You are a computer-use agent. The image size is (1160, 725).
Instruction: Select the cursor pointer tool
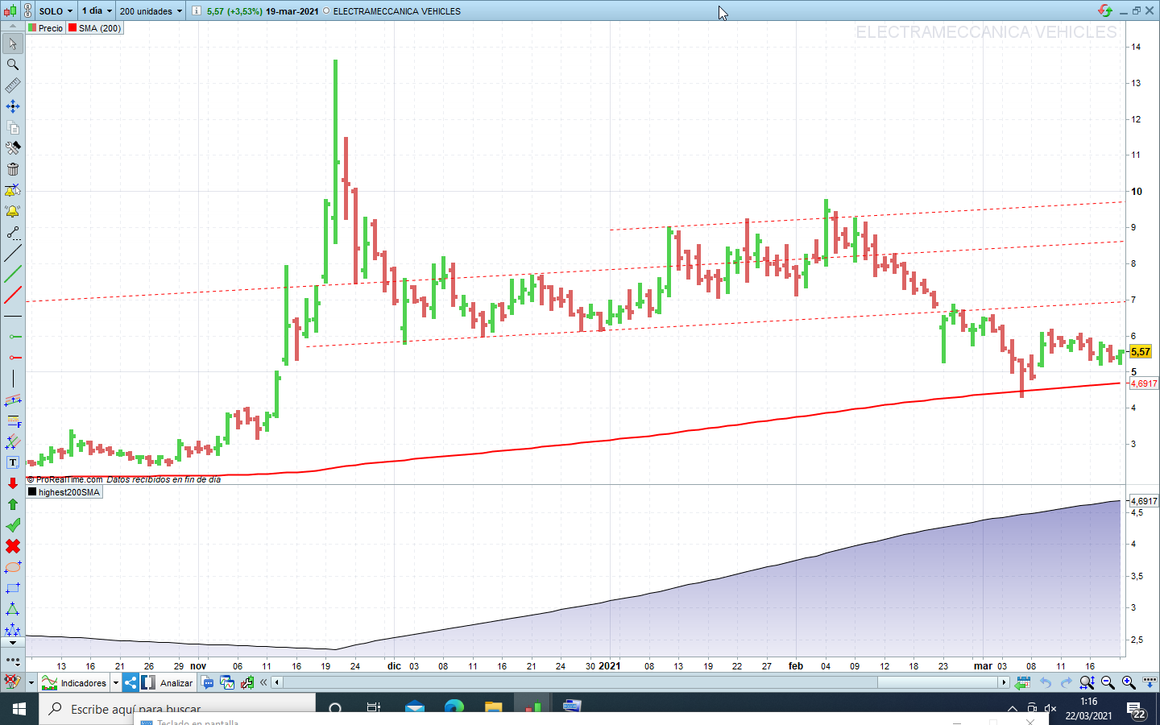[x=13, y=43]
